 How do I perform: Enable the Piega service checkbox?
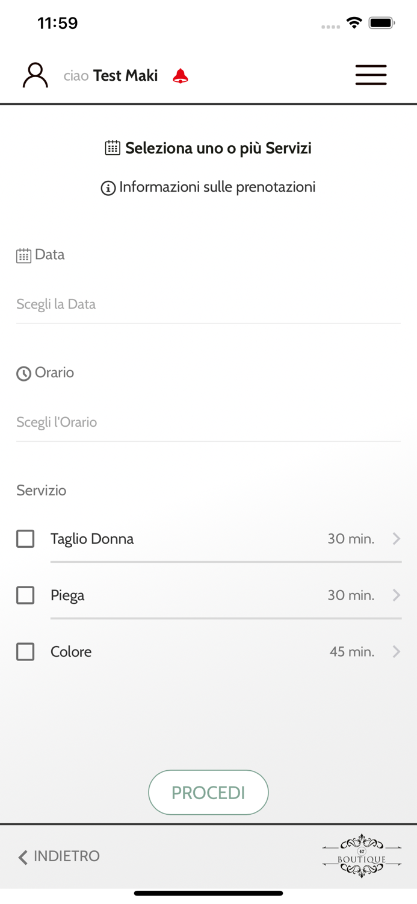pyautogui.click(x=25, y=595)
